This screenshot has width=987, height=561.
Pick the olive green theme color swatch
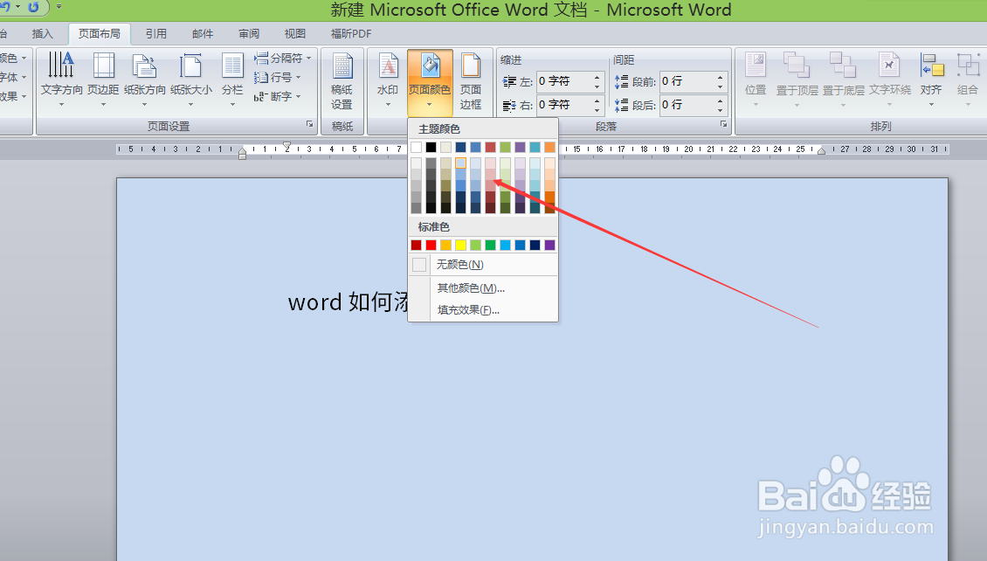(x=505, y=148)
